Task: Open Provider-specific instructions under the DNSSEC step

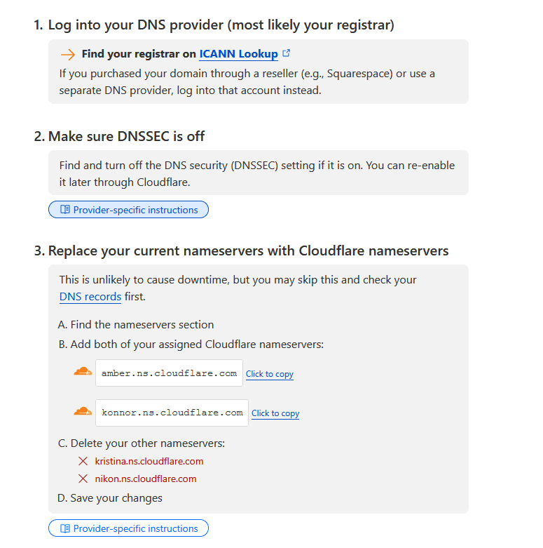Action: [135, 210]
